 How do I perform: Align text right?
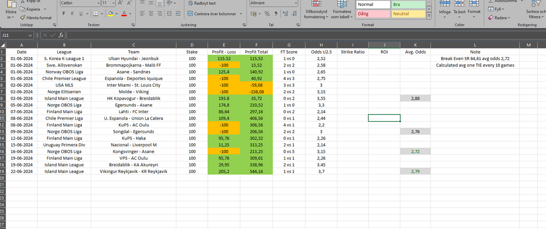[x=159, y=14]
